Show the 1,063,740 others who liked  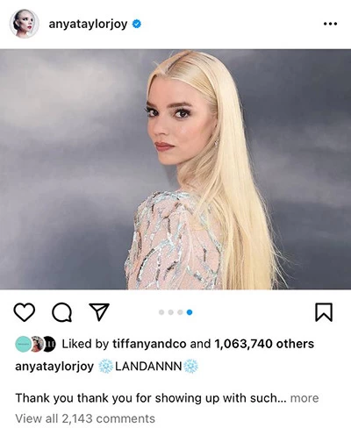coord(264,344)
